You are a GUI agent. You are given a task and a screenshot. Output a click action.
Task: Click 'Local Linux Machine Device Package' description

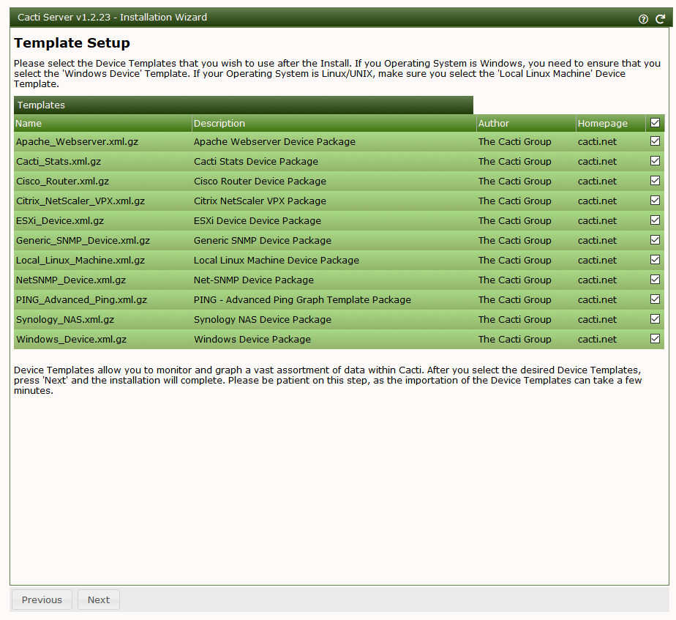[x=277, y=260]
